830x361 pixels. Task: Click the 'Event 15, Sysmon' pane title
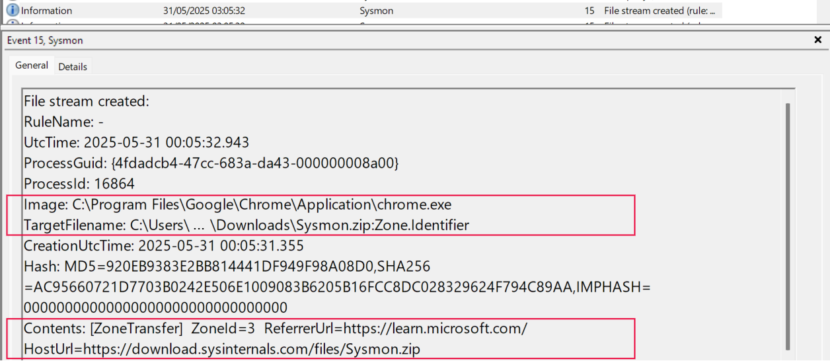[x=45, y=40]
